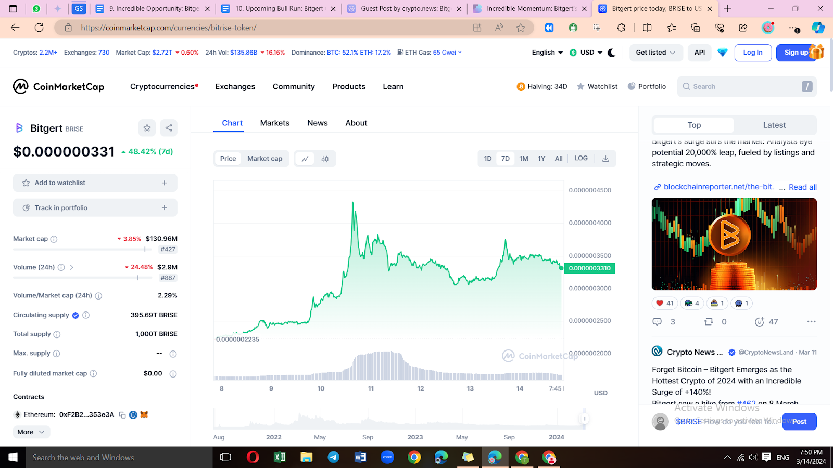Expand the Volume (24h) chevron
This screenshot has width=833, height=468.
(x=71, y=267)
